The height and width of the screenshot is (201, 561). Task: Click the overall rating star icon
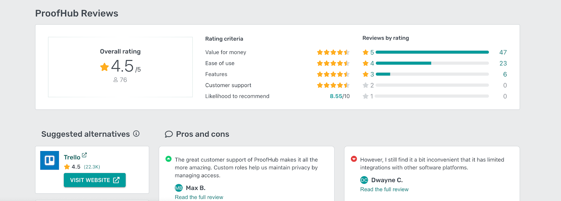point(104,67)
